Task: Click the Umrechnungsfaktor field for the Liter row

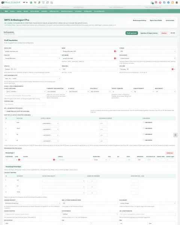Action: tap(103, 123)
